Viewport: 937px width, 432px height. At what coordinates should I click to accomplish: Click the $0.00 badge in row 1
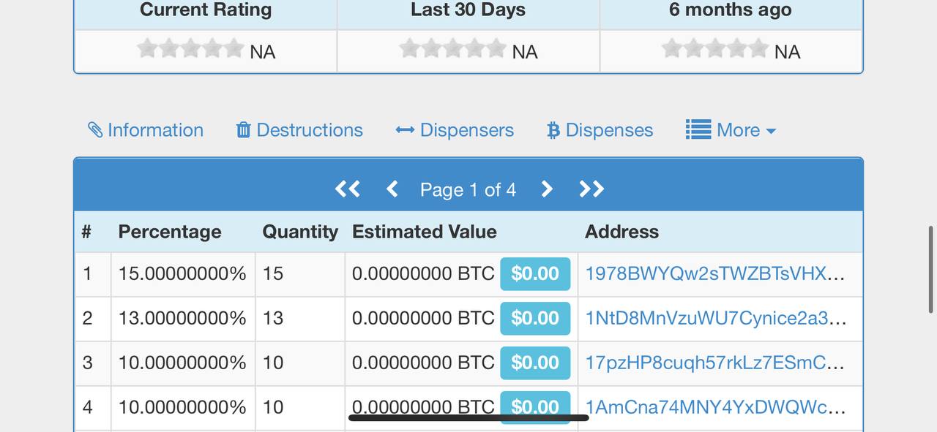click(535, 273)
